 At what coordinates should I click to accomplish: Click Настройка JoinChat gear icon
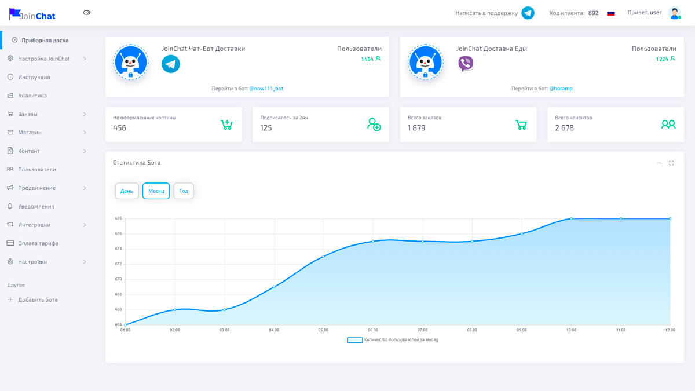(10, 59)
